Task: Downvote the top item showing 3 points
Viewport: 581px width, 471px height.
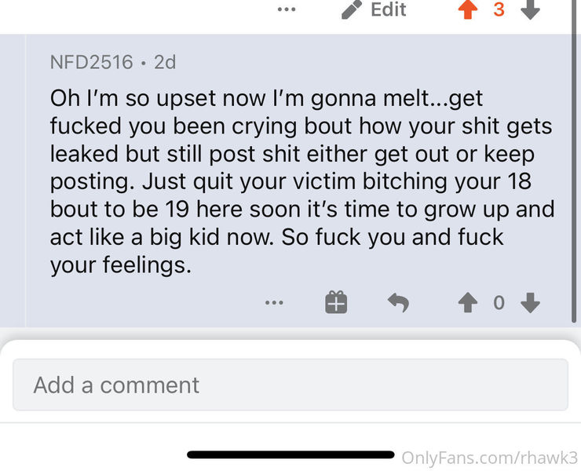Action: [531, 10]
